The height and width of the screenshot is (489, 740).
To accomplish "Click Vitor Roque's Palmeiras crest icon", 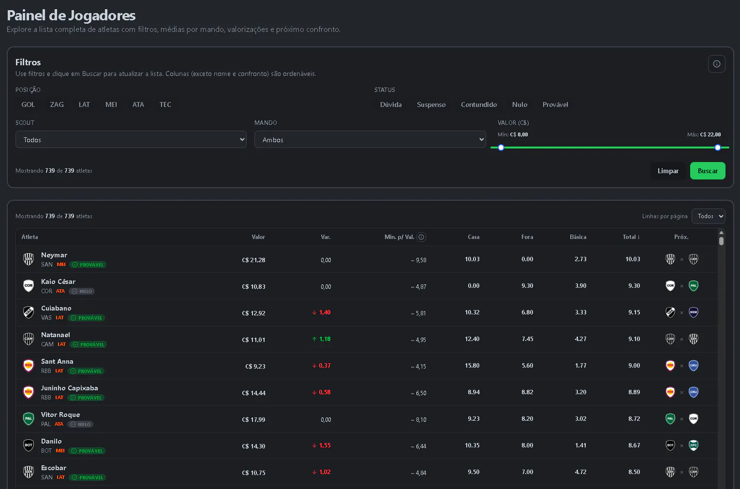I will click(29, 419).
